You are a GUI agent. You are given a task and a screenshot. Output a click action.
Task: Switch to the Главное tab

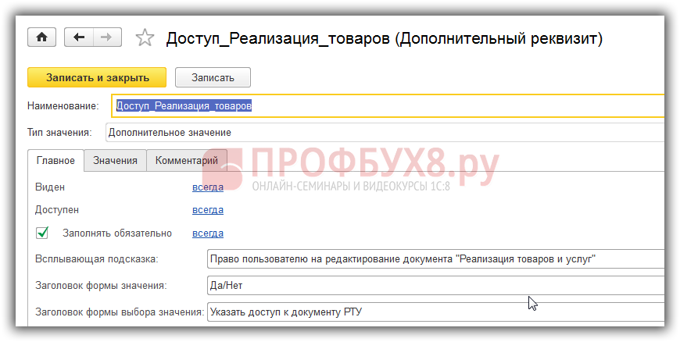(x=55, y=160)
